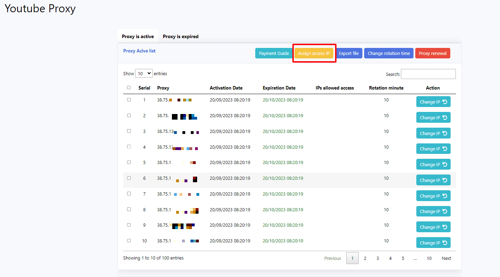Image resolution: width=500 pixels, height=277 pixels.
Task: Jump to pagination page 10
Action: [x=429, y=258]
